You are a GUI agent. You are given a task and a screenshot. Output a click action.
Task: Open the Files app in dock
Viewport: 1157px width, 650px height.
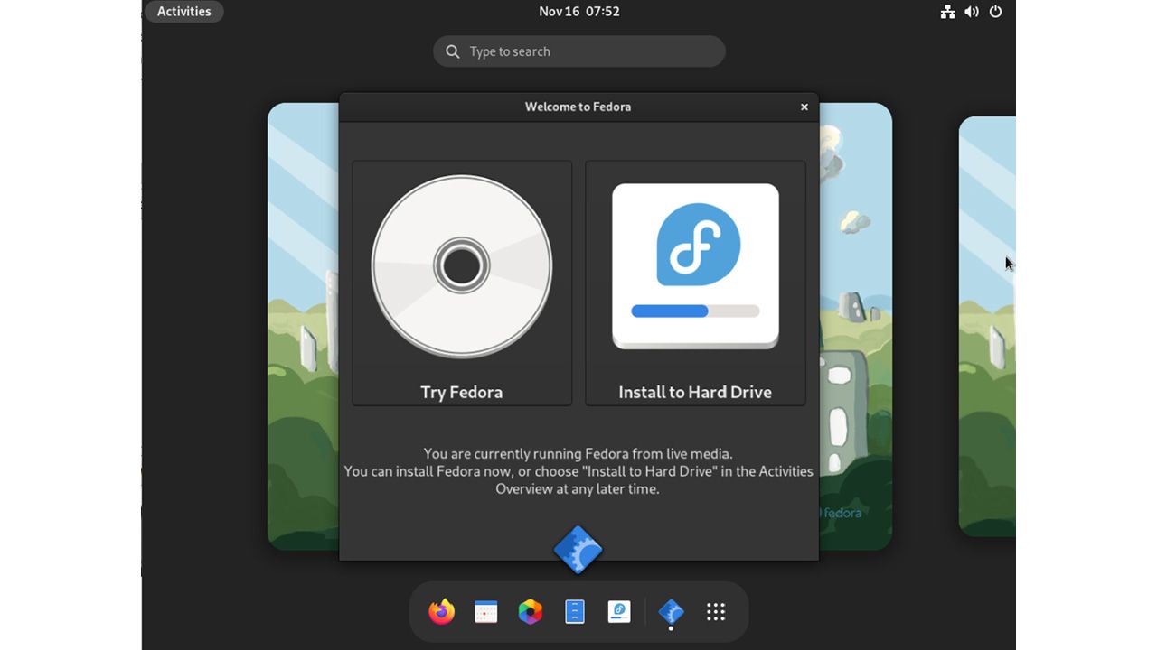point(575,611)
